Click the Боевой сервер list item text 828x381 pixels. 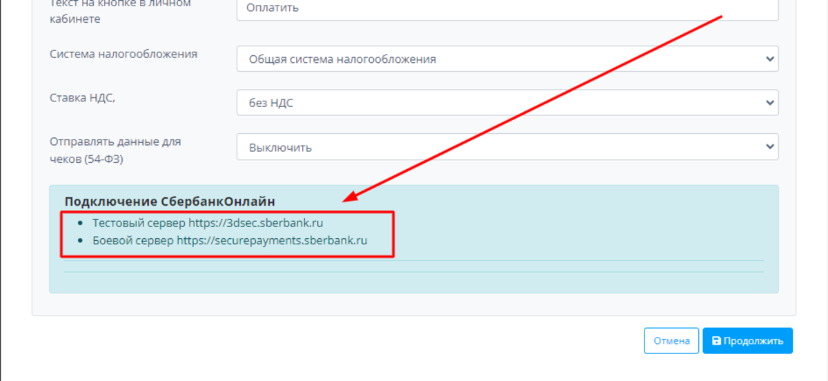click(x=133, y=241)
